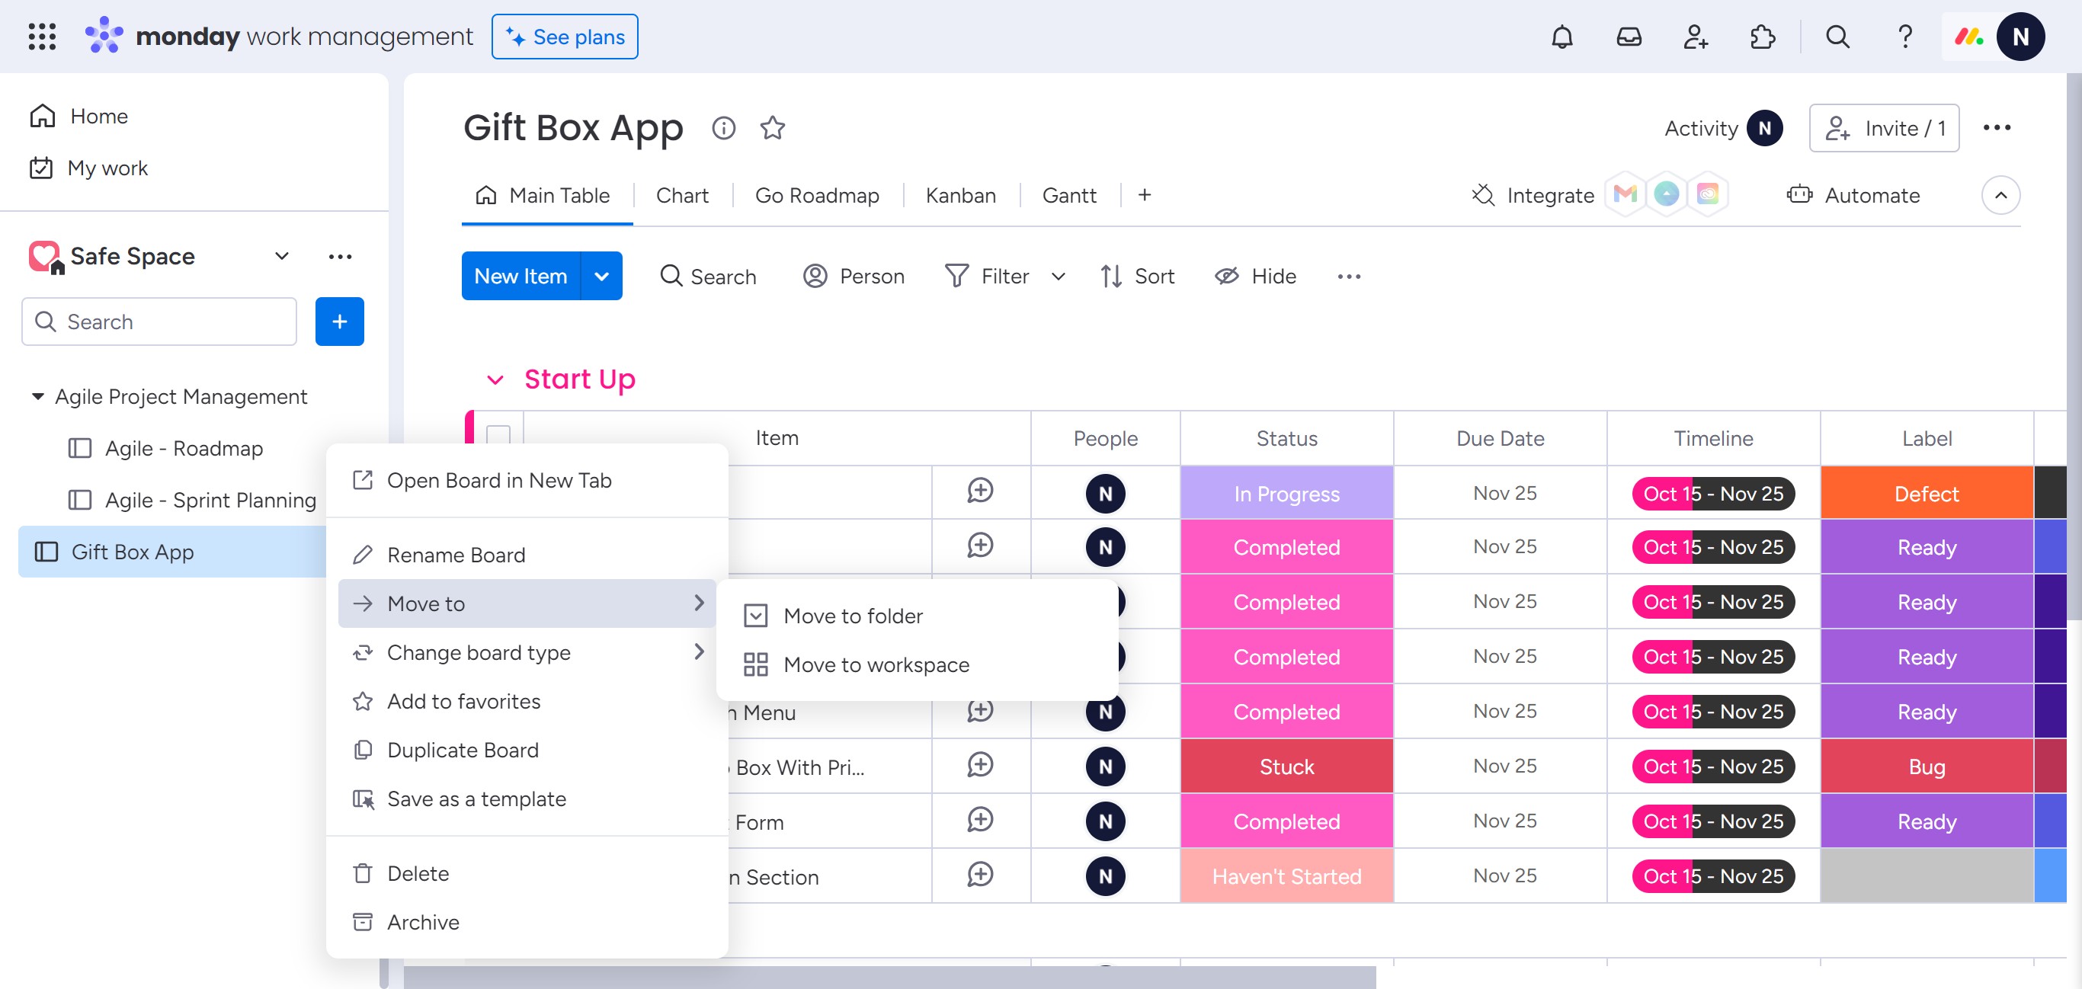Image resolution: width=2082 pixels, height=989 pixels.
Task: Click the See plans button
Action: [x=564, y=37]
